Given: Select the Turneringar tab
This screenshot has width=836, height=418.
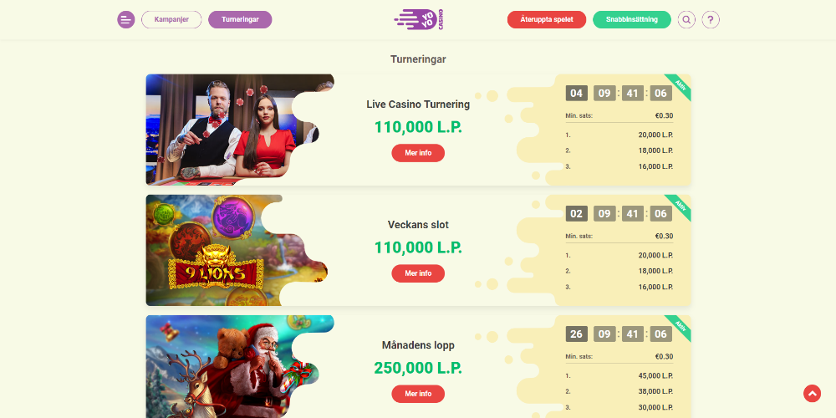Looking at the screenshot, I should coord(240,20).
